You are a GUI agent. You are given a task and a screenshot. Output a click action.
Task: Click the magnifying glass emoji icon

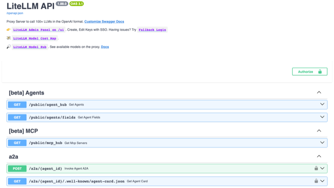click(9, 47)
